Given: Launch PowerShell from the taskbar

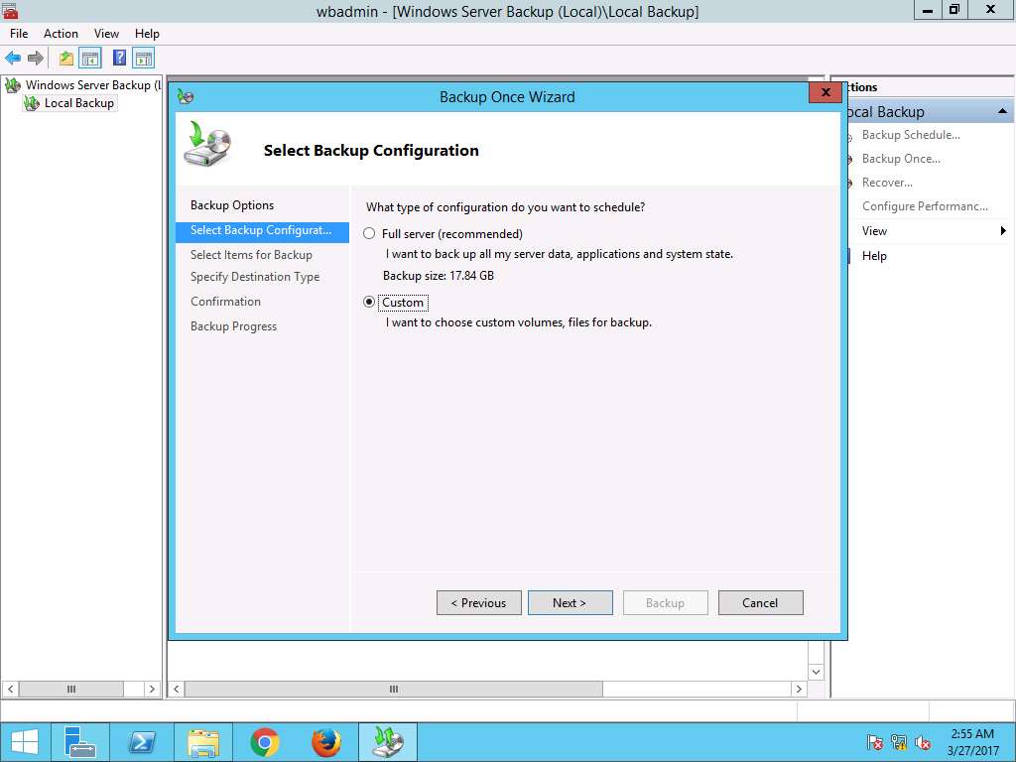Looking at the screenshot, I should pos(141,742).
